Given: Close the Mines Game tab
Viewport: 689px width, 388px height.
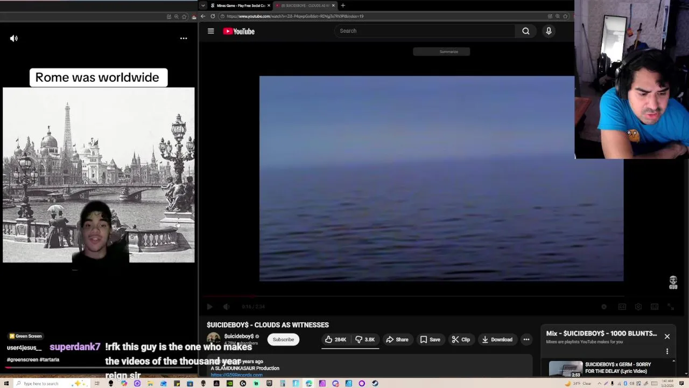Looking at the screenshot, I should pyautogui.click(x=269, y=5).
